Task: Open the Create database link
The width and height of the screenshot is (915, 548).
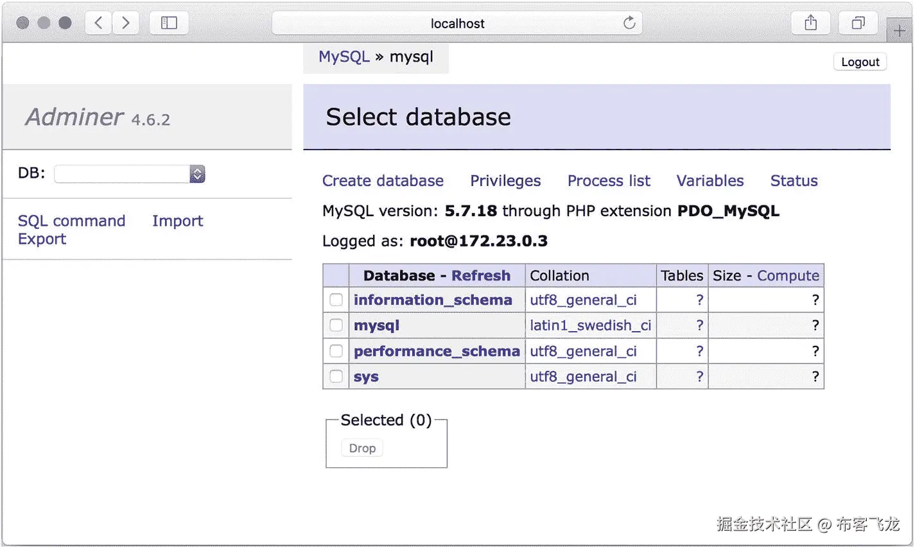Action: click(x=383, y=181)
